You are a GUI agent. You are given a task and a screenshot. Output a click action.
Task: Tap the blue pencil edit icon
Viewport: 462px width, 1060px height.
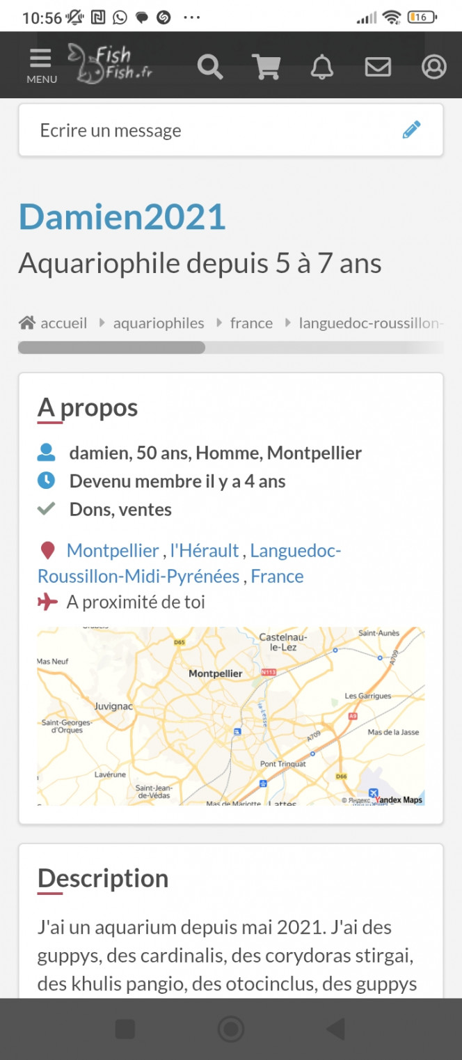(412, 130)
